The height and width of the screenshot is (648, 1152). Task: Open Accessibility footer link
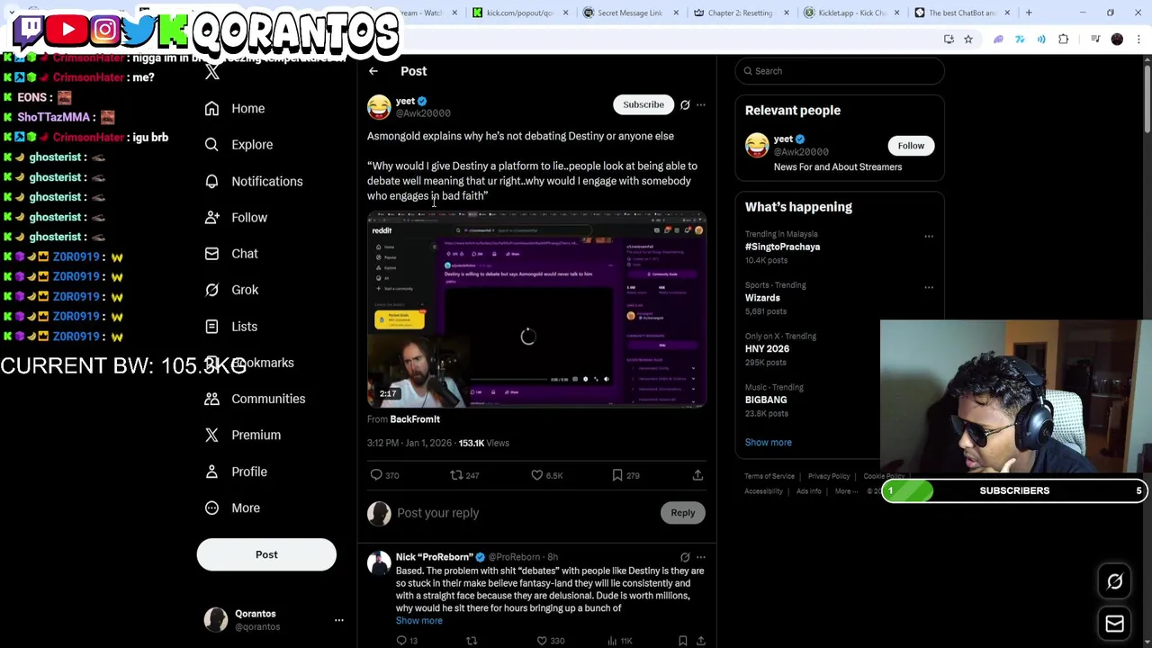763,491
